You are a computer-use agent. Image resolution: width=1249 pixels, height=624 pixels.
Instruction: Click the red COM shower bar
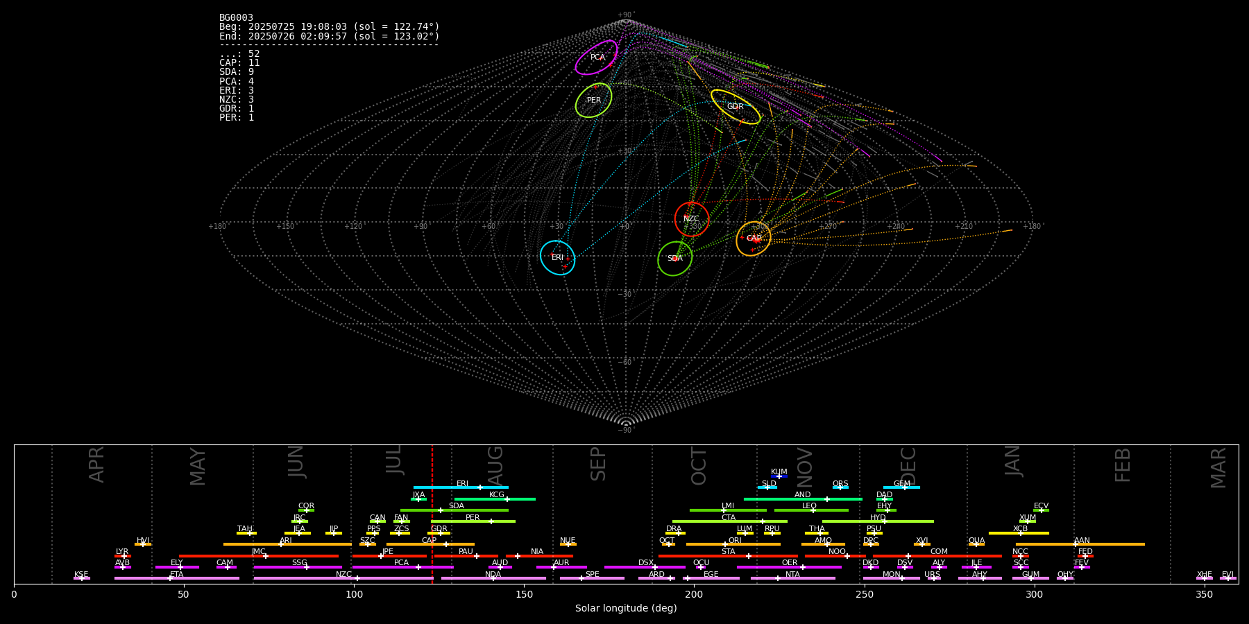pyautogui.click(x=937, y=555)
